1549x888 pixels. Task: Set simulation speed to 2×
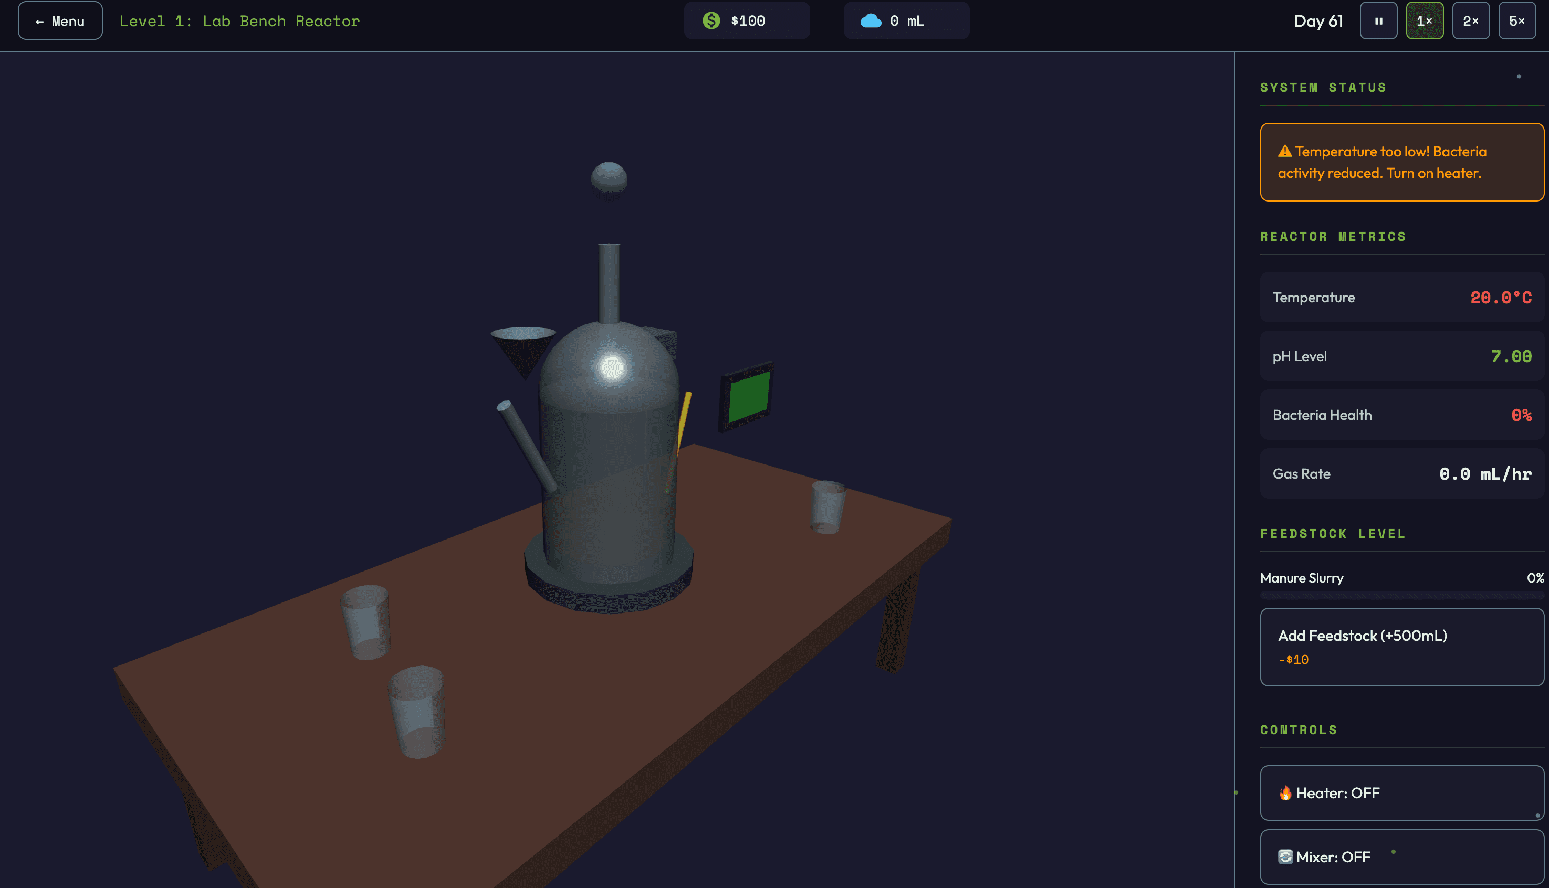pos(1470,21)
